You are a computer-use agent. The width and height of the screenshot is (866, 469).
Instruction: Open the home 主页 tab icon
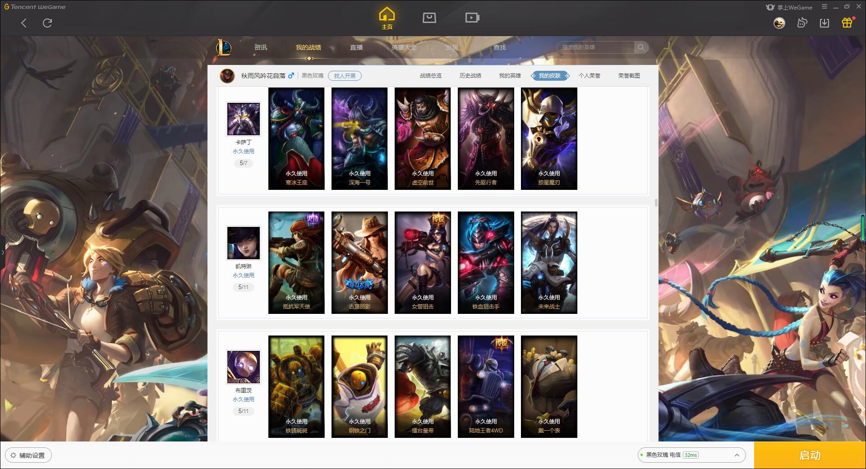[x=387, y=18]
